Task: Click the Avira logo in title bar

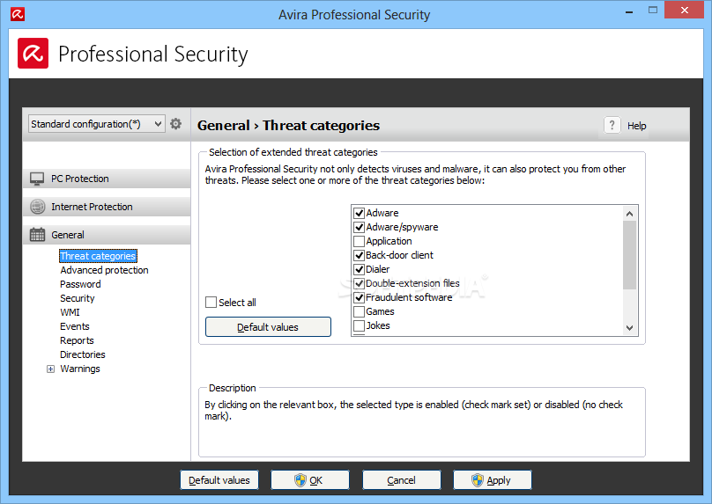Action: [18, 14]
